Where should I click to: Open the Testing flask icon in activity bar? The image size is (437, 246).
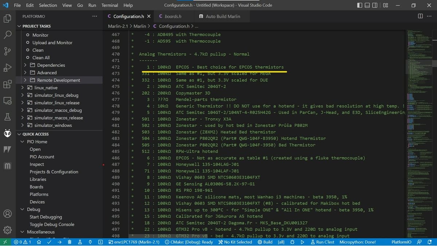click(x=7, y=117)
